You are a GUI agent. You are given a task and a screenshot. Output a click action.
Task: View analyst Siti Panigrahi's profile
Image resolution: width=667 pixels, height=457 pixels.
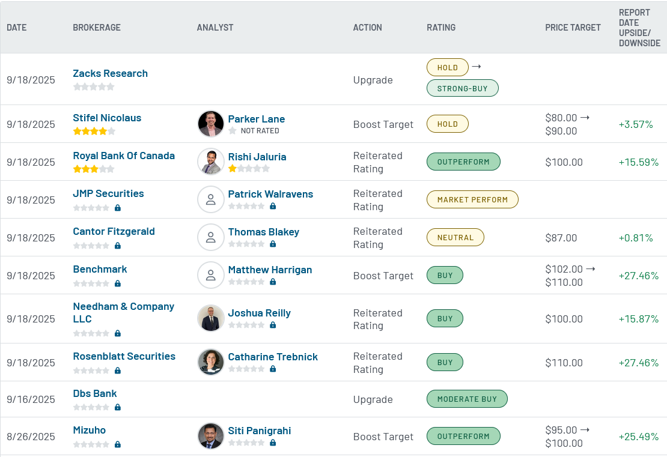click(259, 431)
